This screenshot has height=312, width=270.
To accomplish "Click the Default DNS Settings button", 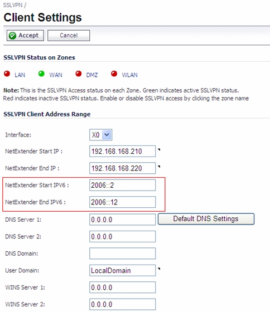I will [x=206, y=219].
